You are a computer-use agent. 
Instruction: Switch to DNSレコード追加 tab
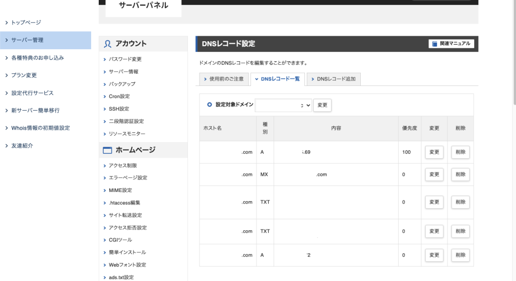[334, 79]
